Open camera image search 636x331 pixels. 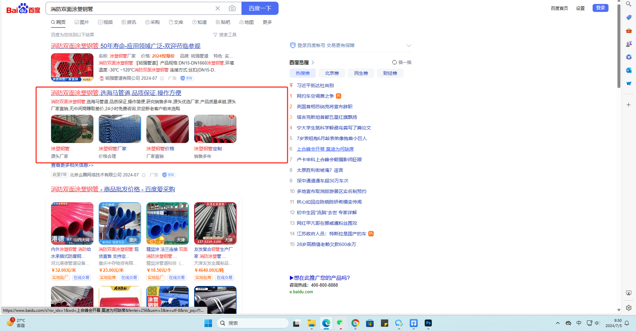tap(232, 8)
